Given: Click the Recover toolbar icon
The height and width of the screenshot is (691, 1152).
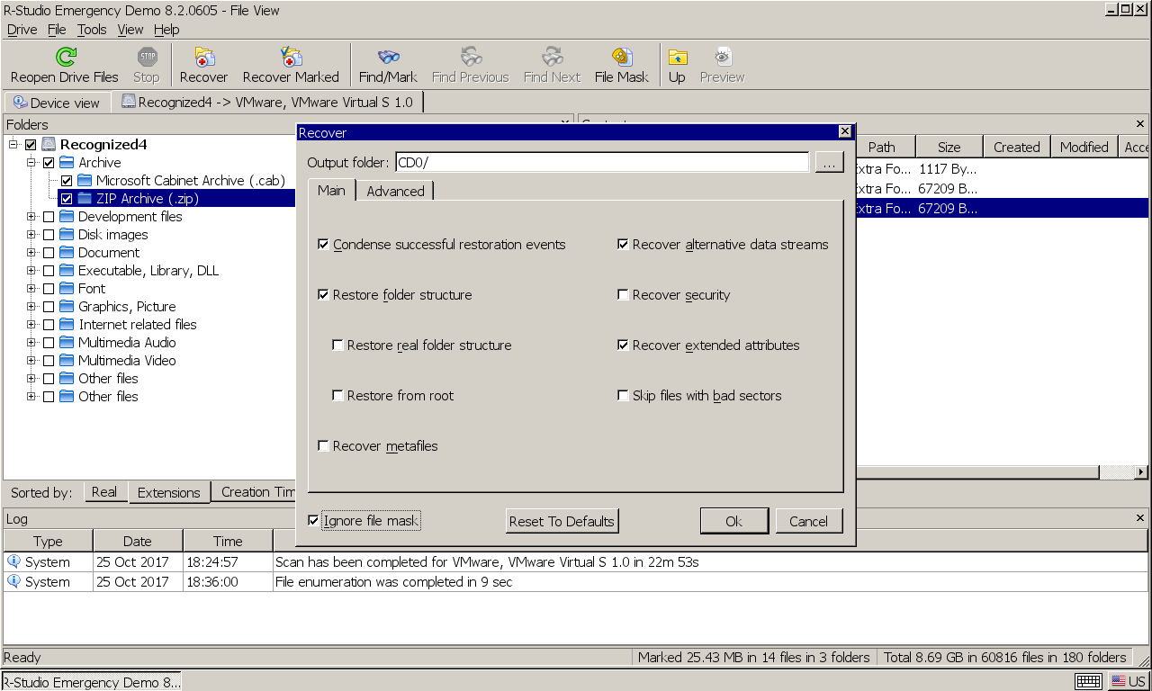Looking at the screenshot, I should point(204,58).
